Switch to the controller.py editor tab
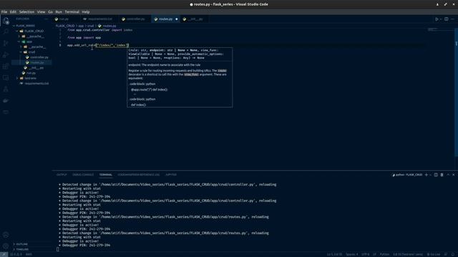This screenshot has width=458, height=257. coord(135,19)
